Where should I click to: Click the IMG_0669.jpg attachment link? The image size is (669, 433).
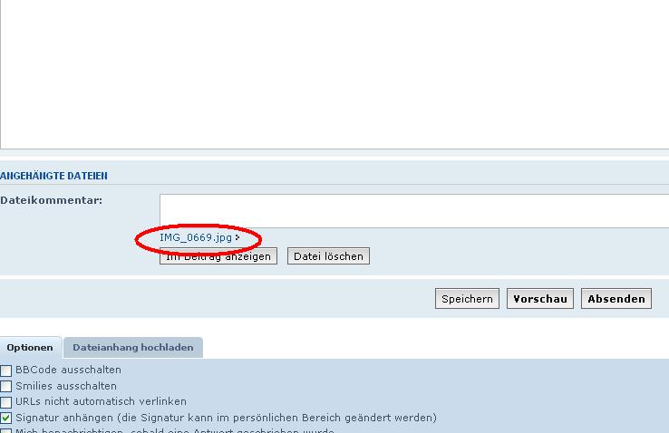coord(195,237)
